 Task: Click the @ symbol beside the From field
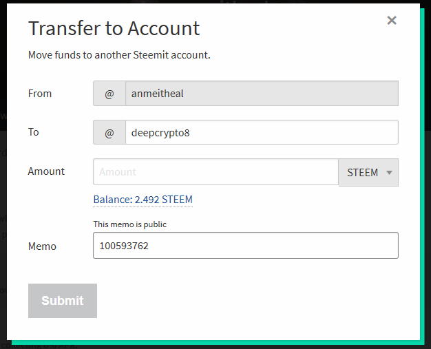(109, 94)
